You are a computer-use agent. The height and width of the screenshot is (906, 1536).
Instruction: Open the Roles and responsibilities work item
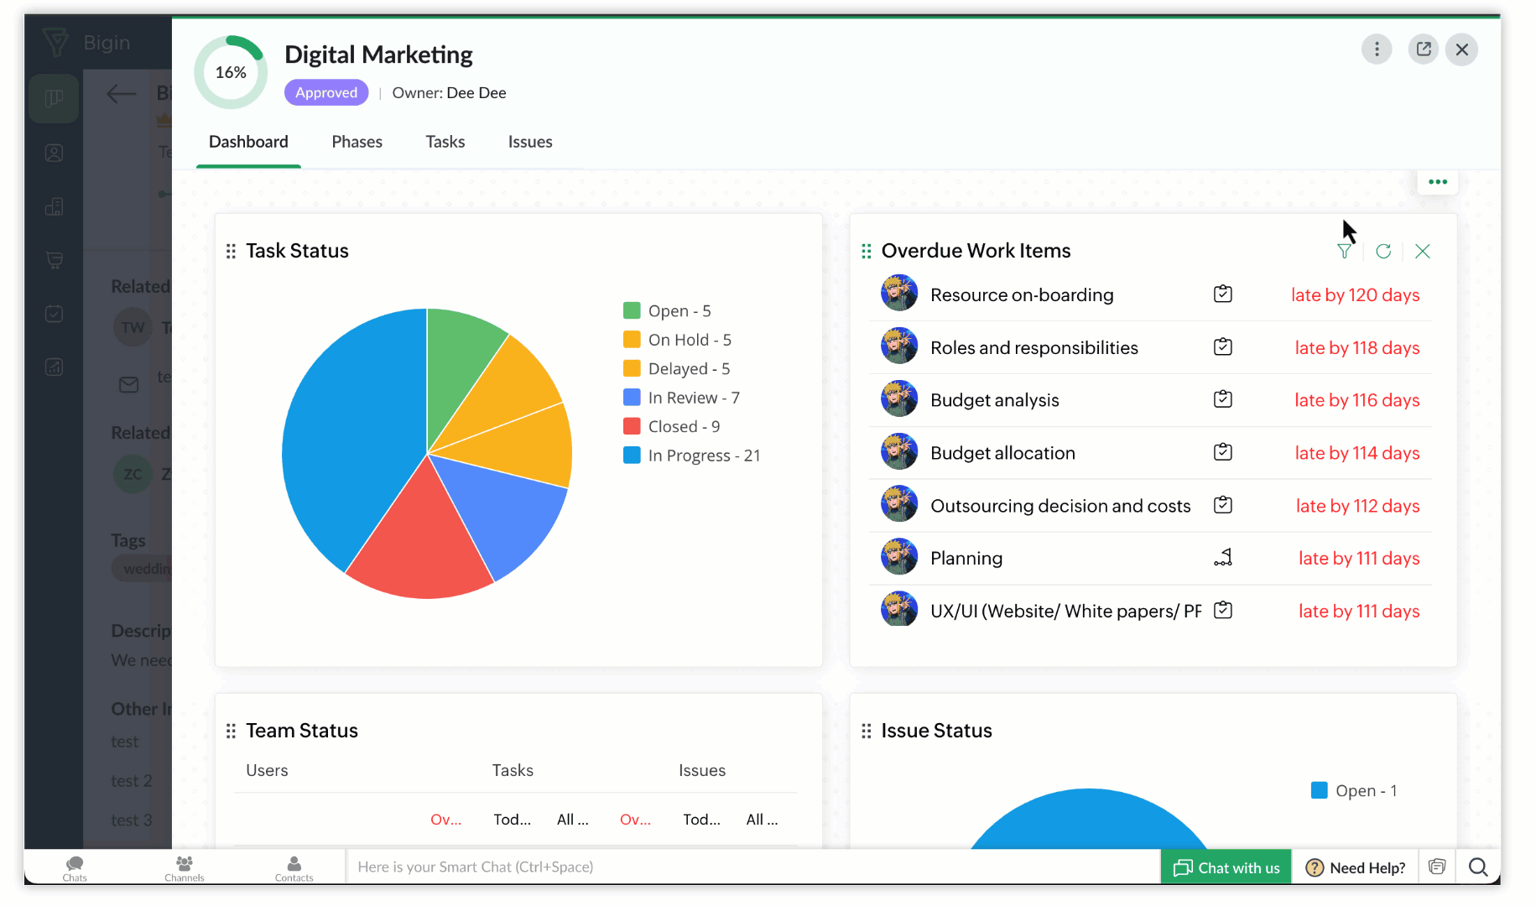coord(1034,347)
